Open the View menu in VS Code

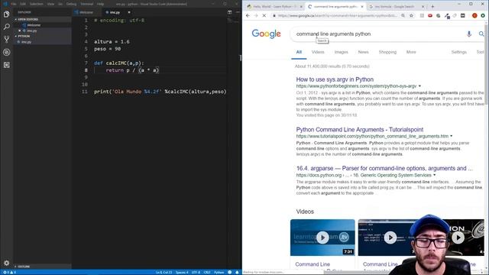point(50,4)
